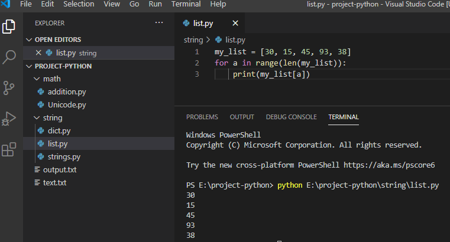Place cursor on print(my_list[a]) line
This screenshot has width=450, height=242.
tap(271, 74)
